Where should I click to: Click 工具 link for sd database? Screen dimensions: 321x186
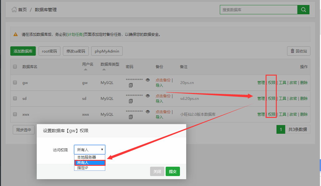pos(282,98)
